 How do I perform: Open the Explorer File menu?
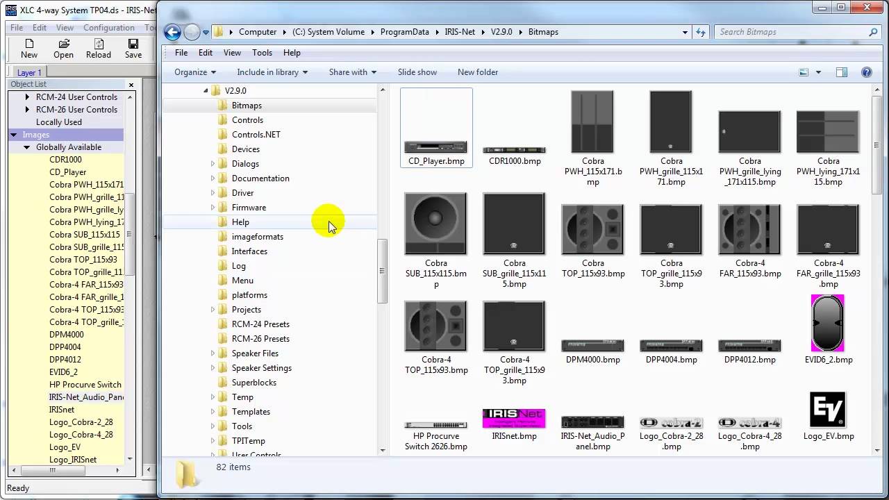coord(181,53)
